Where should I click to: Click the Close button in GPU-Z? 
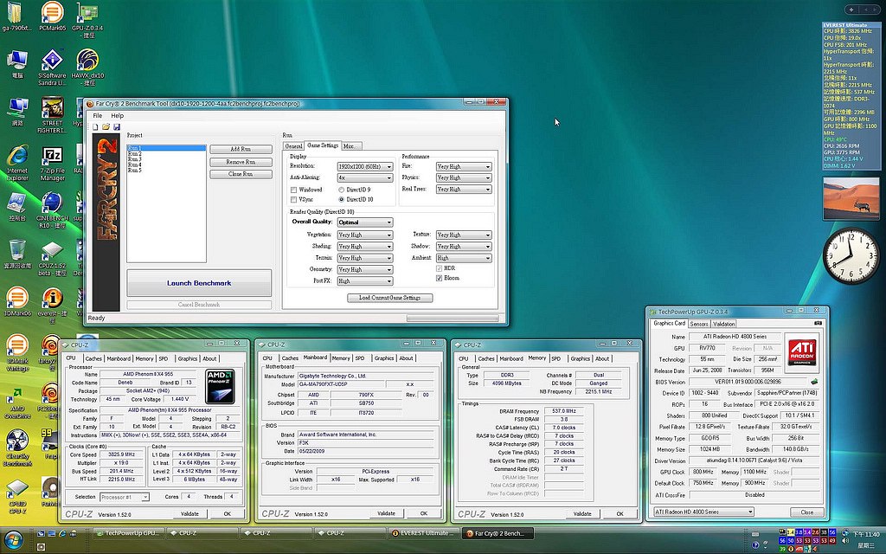807,512
